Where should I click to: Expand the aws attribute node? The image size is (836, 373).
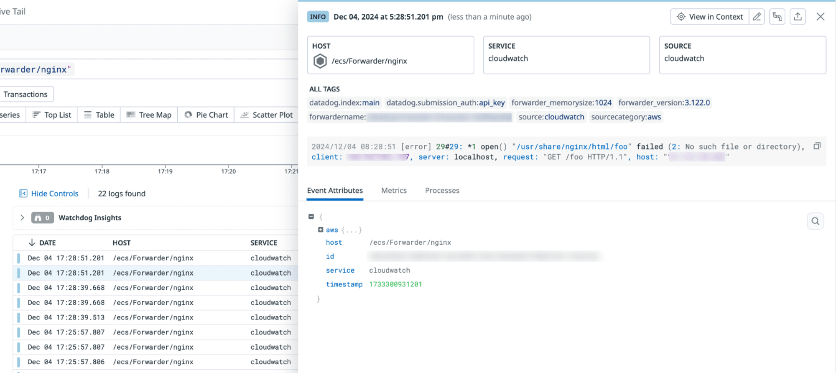tap(321, 230)
